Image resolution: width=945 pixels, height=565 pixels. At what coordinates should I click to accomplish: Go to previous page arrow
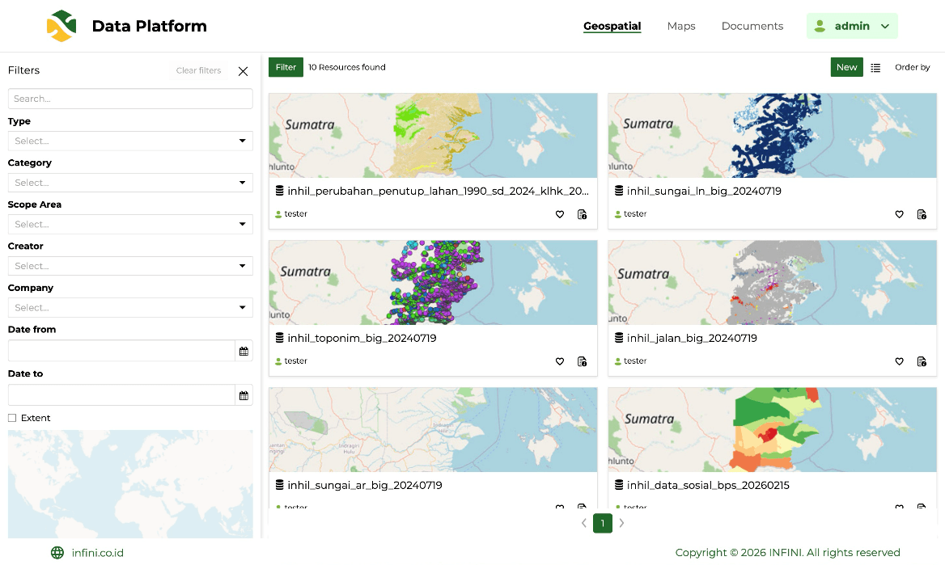(x=583, y=524)
